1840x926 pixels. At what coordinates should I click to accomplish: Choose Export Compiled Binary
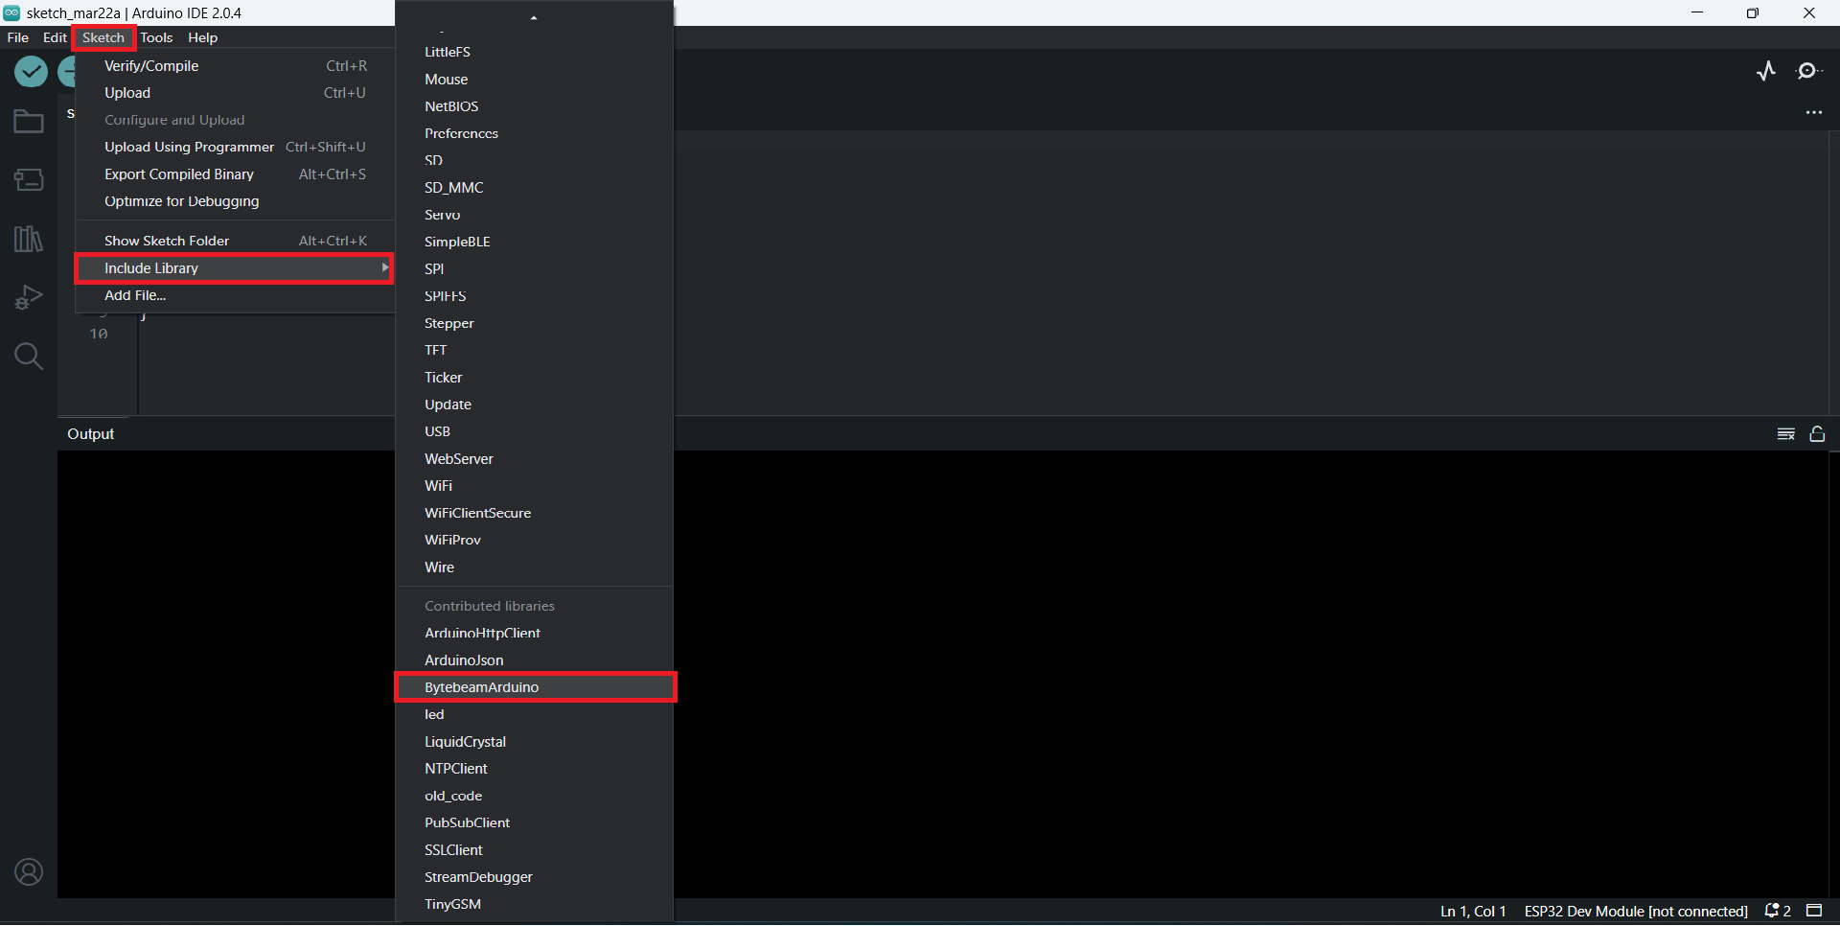tap(235, 174)
